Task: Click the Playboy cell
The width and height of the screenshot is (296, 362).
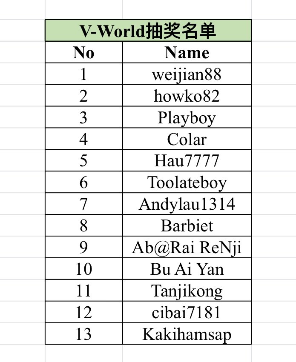Action: [x=187, y=118]
